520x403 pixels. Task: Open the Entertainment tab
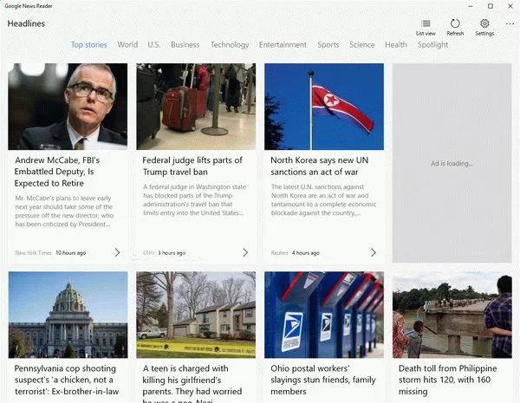pyautogui.click(x=283, y=45)
